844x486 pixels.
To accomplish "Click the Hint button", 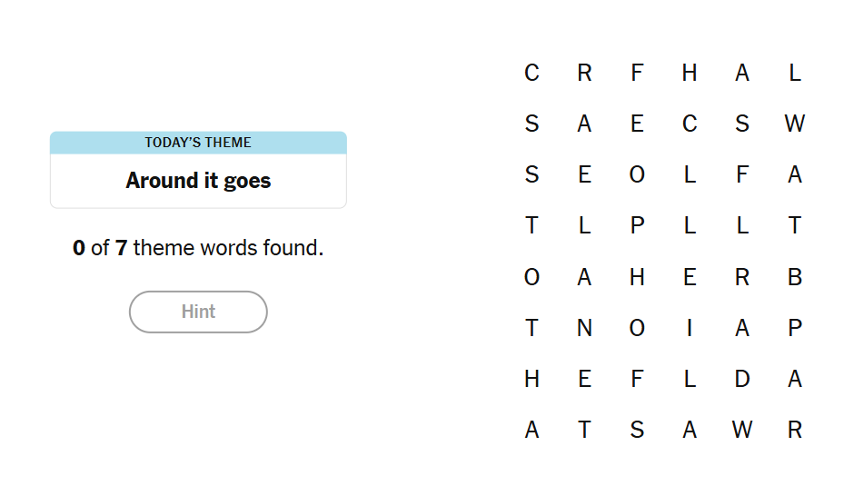I will (x=198, y=312).
